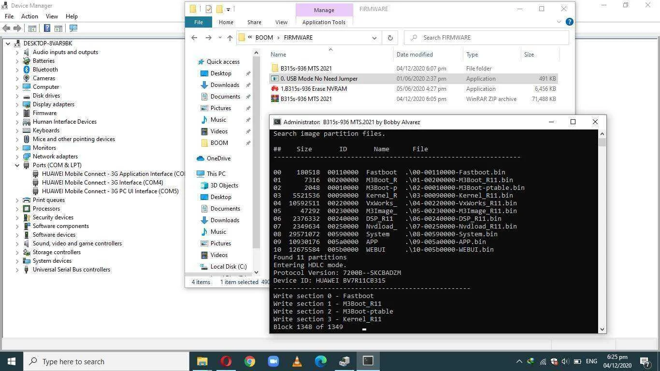Click the Device Manager toolbar Forward arrow

(17, 29)
